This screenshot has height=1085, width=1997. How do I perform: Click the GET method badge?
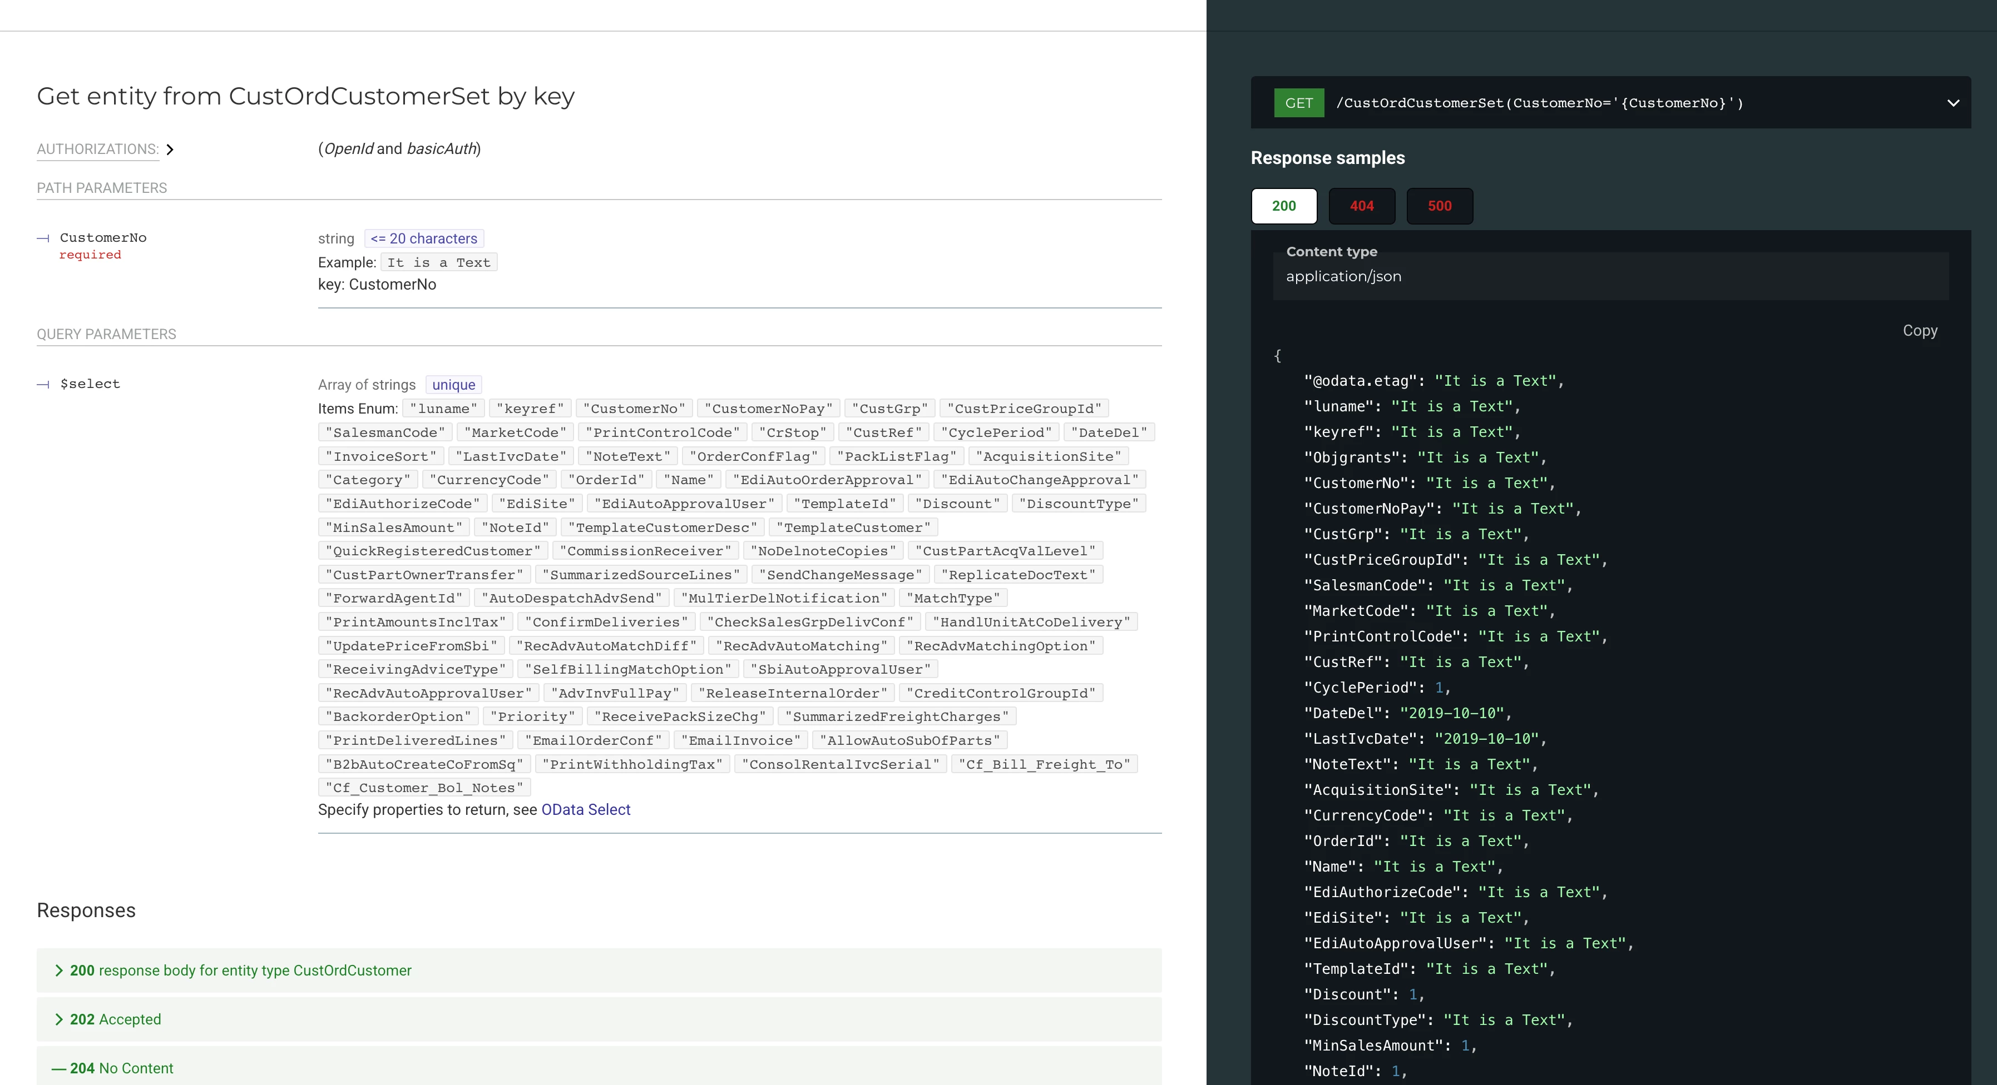click(x=1298, y=103)
